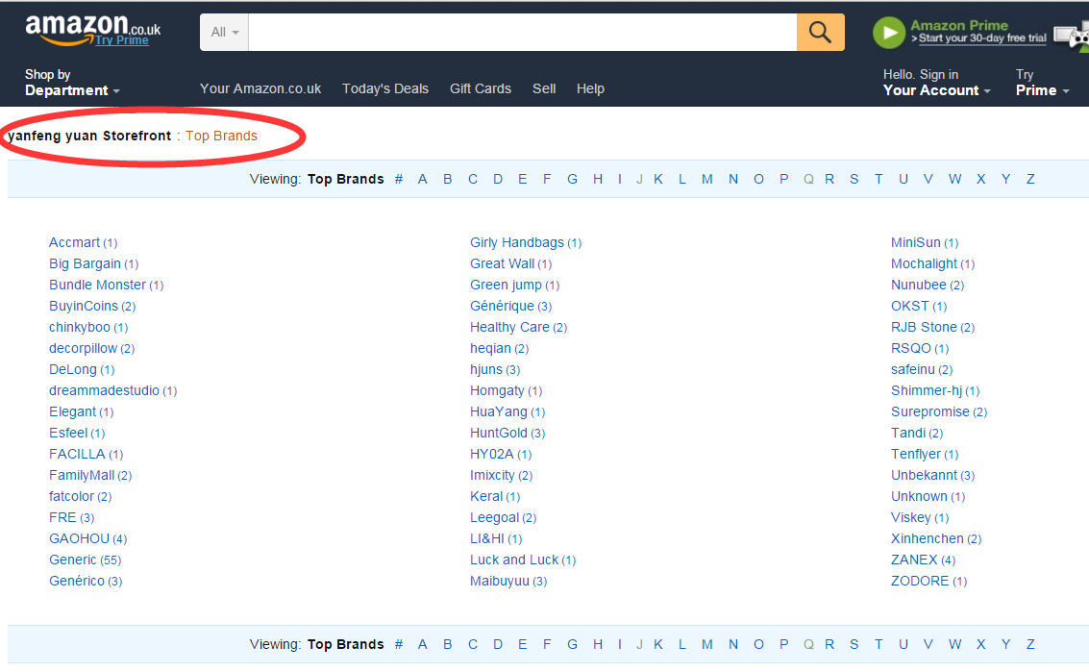Select letter Z in top alphabet bar
The height and width of the screenshot is (672, 1089).
pos(1030,179)
